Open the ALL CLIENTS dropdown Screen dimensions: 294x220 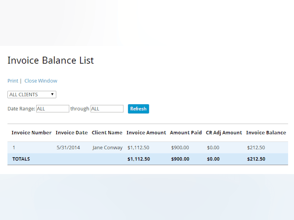tap(32, 94)
